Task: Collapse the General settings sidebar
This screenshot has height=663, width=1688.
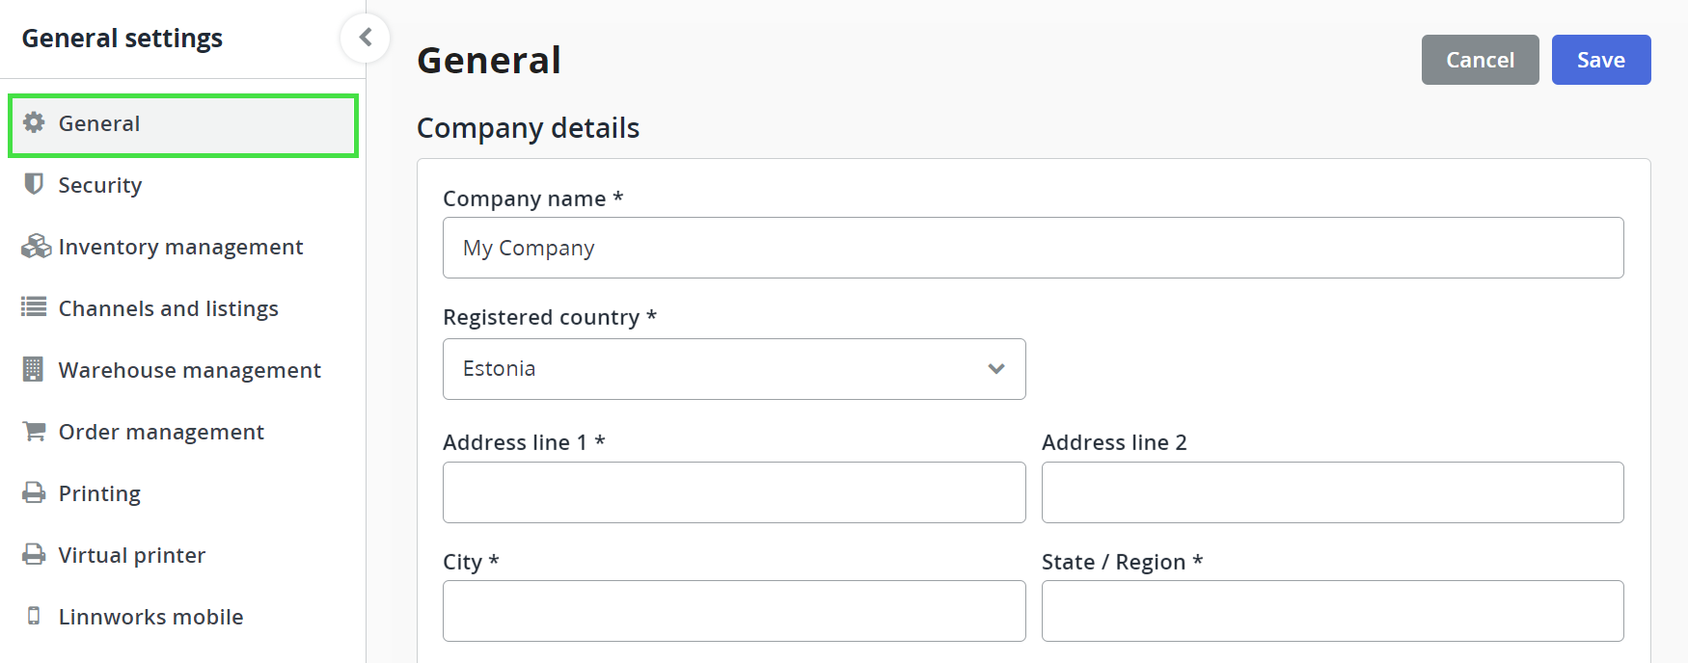Action: [x=366, y=38]
